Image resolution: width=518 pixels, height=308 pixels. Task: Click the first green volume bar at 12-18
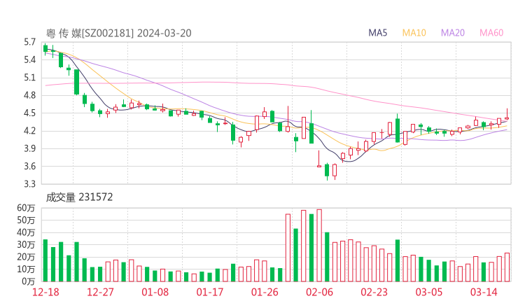[x=45, y=260]
